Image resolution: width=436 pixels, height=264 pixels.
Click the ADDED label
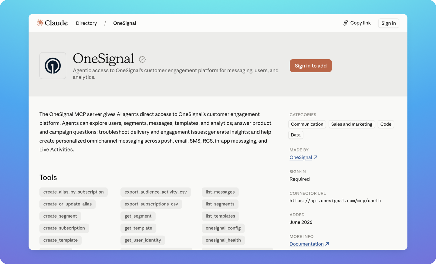coord(297,215)
